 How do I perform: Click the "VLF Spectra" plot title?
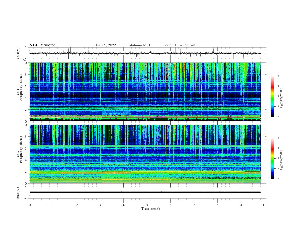43,45
